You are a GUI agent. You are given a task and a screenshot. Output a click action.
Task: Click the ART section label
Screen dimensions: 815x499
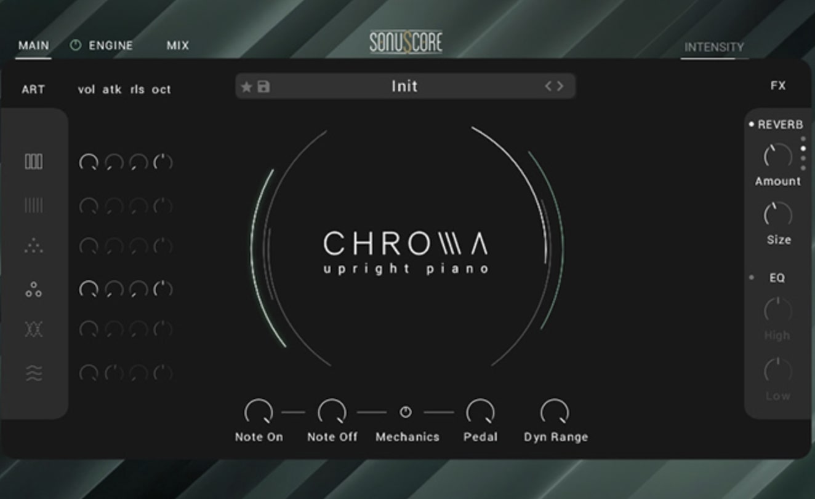(33, 89)
